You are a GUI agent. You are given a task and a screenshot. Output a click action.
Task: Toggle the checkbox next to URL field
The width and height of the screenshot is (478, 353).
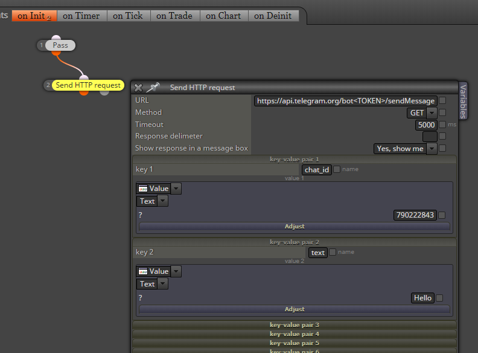442,100
